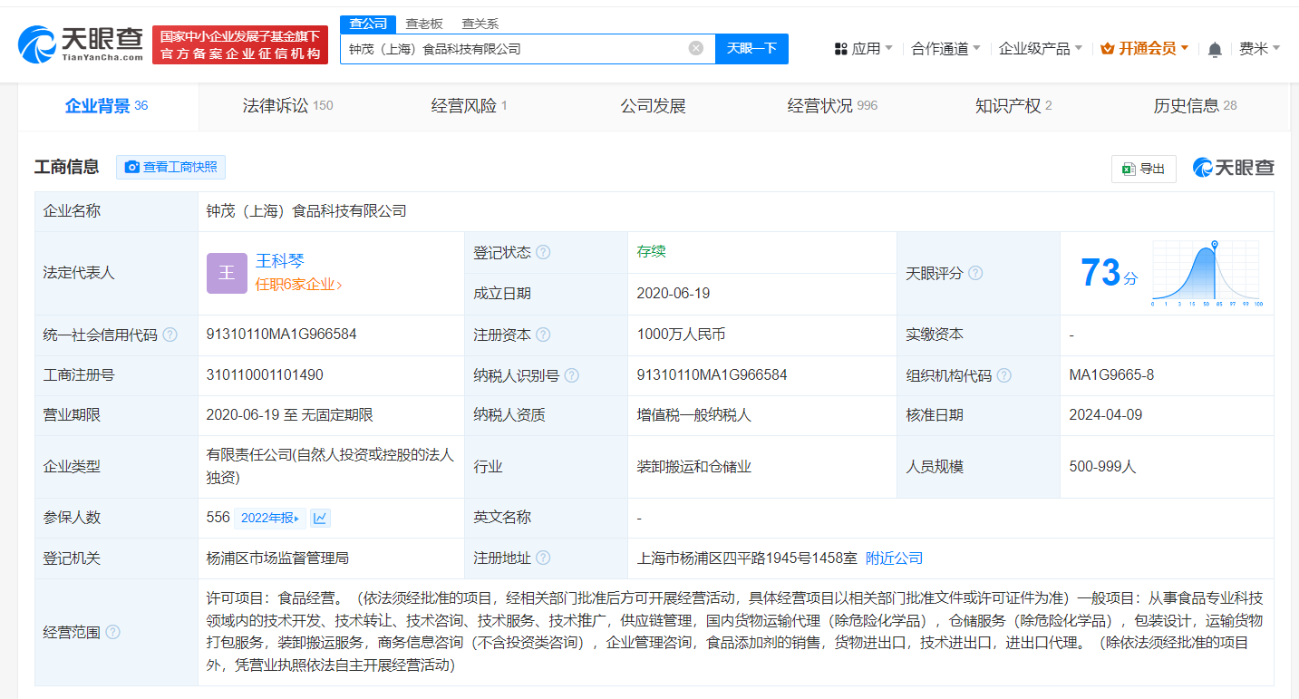Click help icon next to 注册资本
The width and height of the screenshot is (1299, 699).
pyautogui.click(x=543, y=335)
